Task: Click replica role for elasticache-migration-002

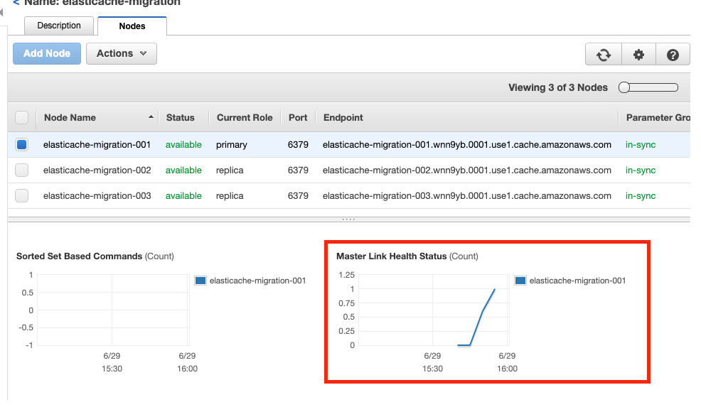Action: point(230,170)
